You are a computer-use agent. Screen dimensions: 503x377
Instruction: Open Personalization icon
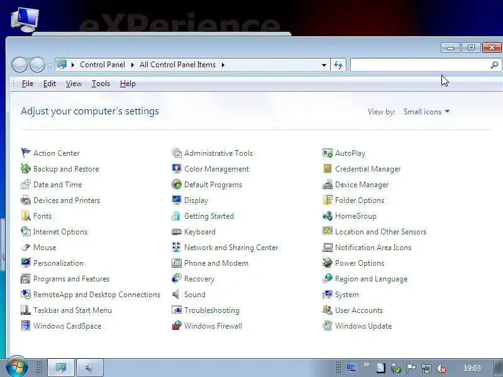[25, 263]
